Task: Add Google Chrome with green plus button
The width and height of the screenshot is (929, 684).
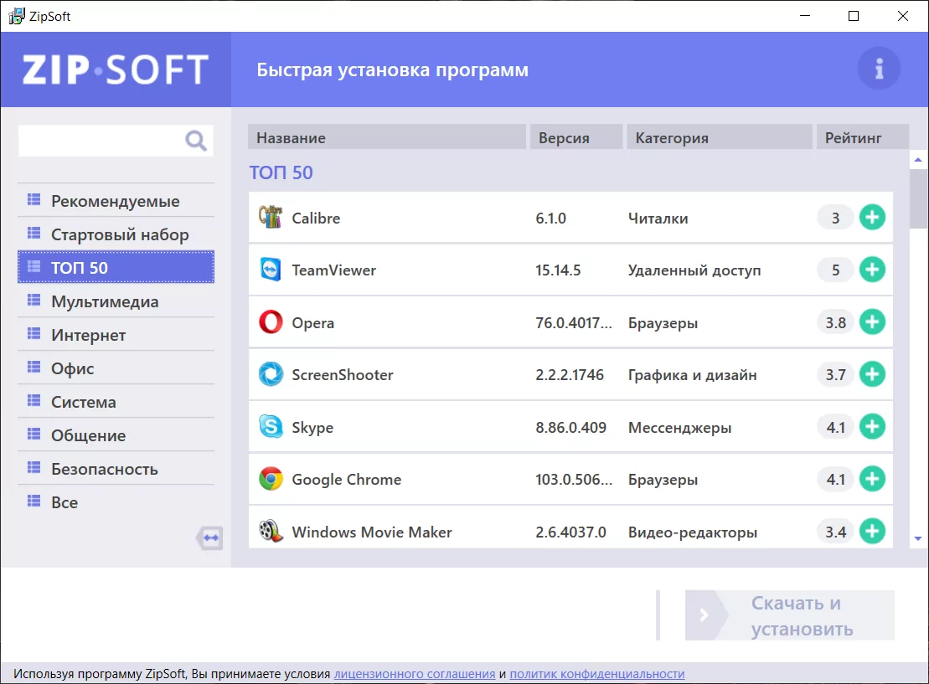Action: (872, 479)
